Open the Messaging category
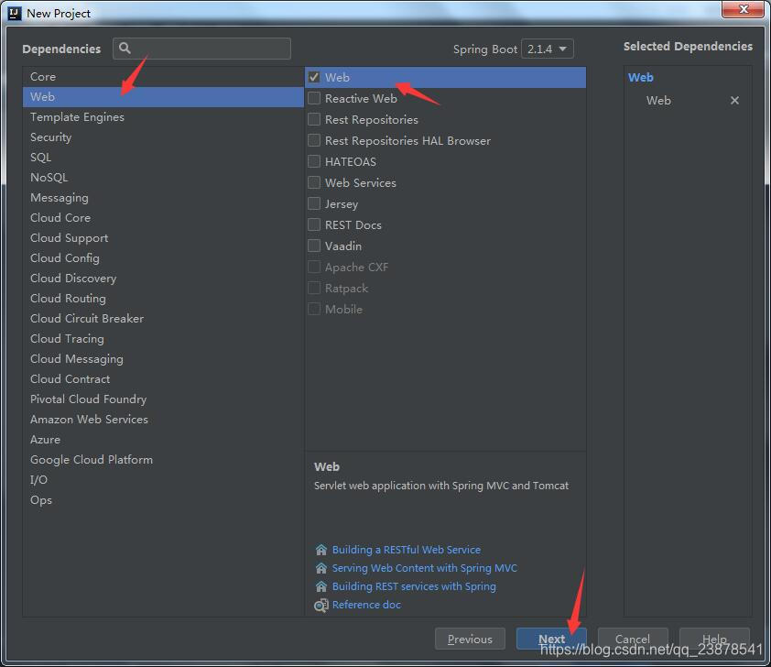771x667 pixels. 163,198
